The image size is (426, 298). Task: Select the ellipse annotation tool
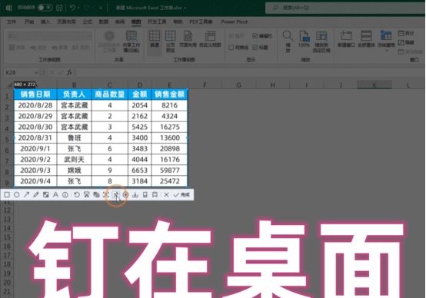pyautogui.click(x=17, y=194)
